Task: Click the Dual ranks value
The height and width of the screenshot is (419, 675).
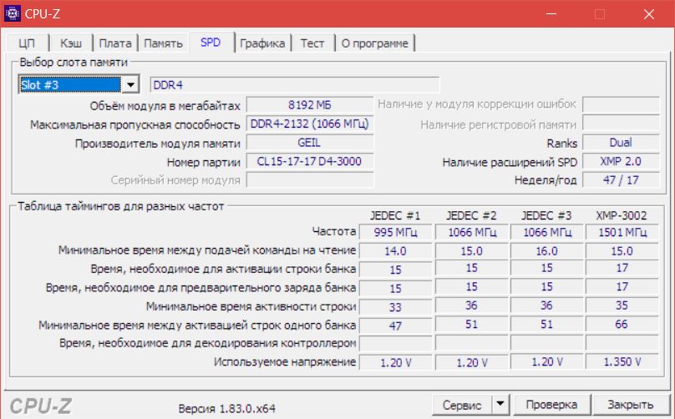Action: click(x=621, y=143)
